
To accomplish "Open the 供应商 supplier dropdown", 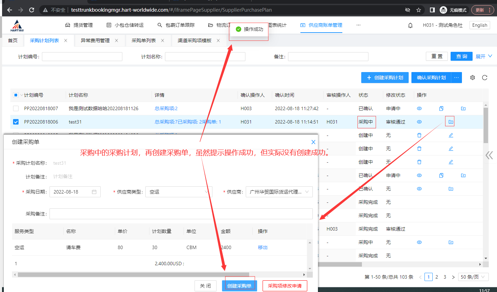I will click(x=279, y=192).
